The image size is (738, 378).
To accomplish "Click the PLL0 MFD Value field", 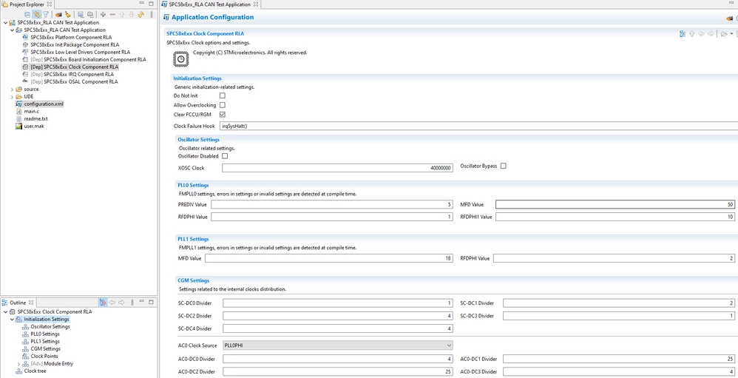I will [615, 204].
